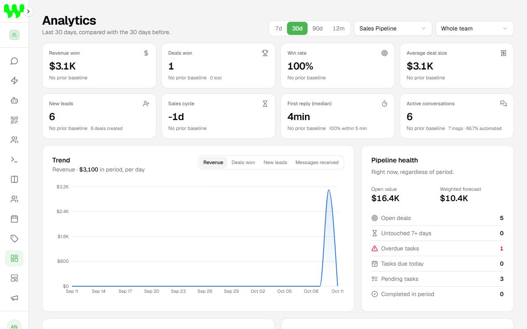The height and width of the screenshot is (329, 527).
Task: Click the green boxed team icon below the logo
Action: pyautogui.click(x=14, y=35)
